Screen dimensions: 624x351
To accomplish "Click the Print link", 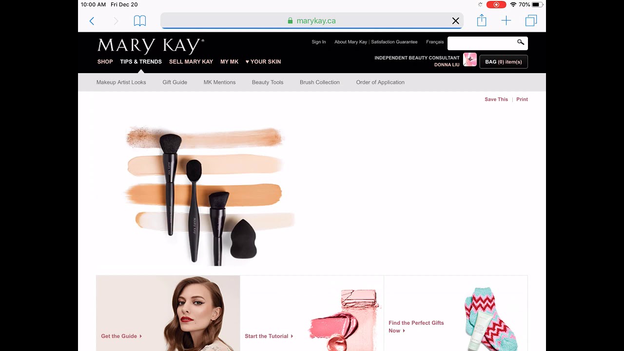I will (x=522, y=99).
